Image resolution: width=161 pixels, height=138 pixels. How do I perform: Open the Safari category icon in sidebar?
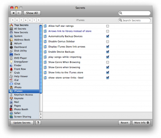(11, 113)
